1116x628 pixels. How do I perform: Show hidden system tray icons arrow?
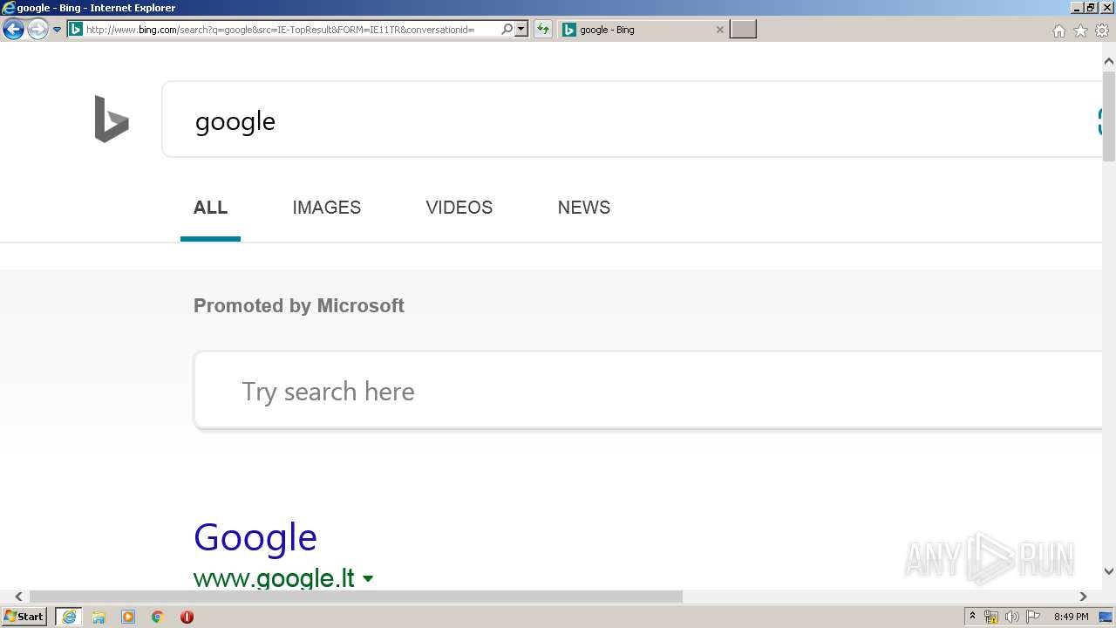[x=972, y=617]
